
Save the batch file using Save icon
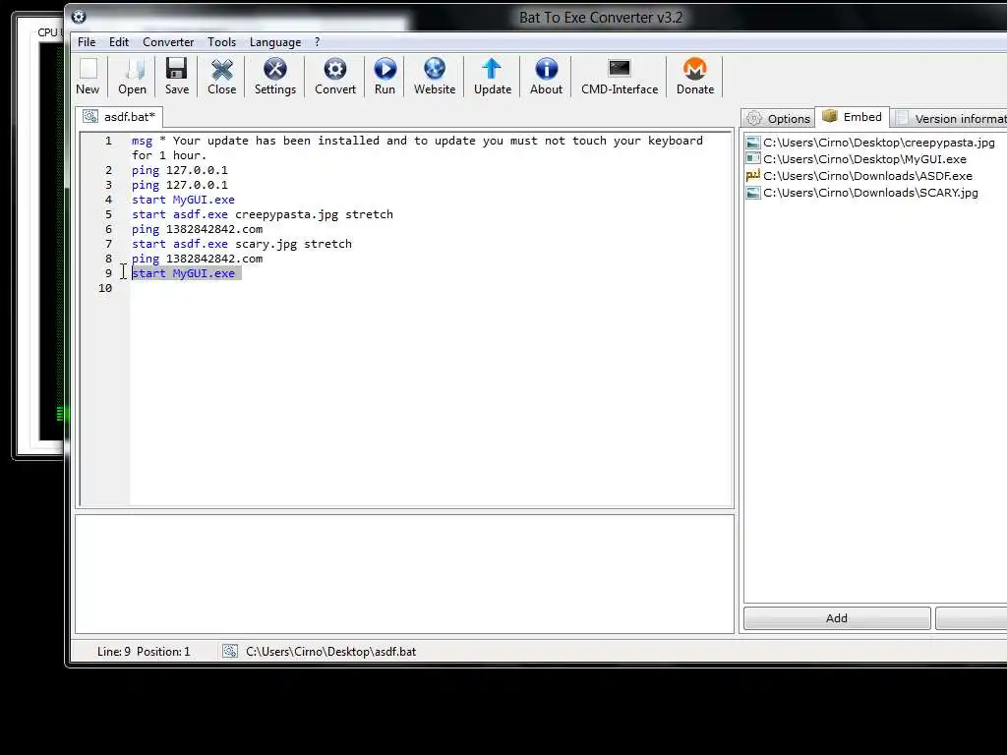(177, 69)
